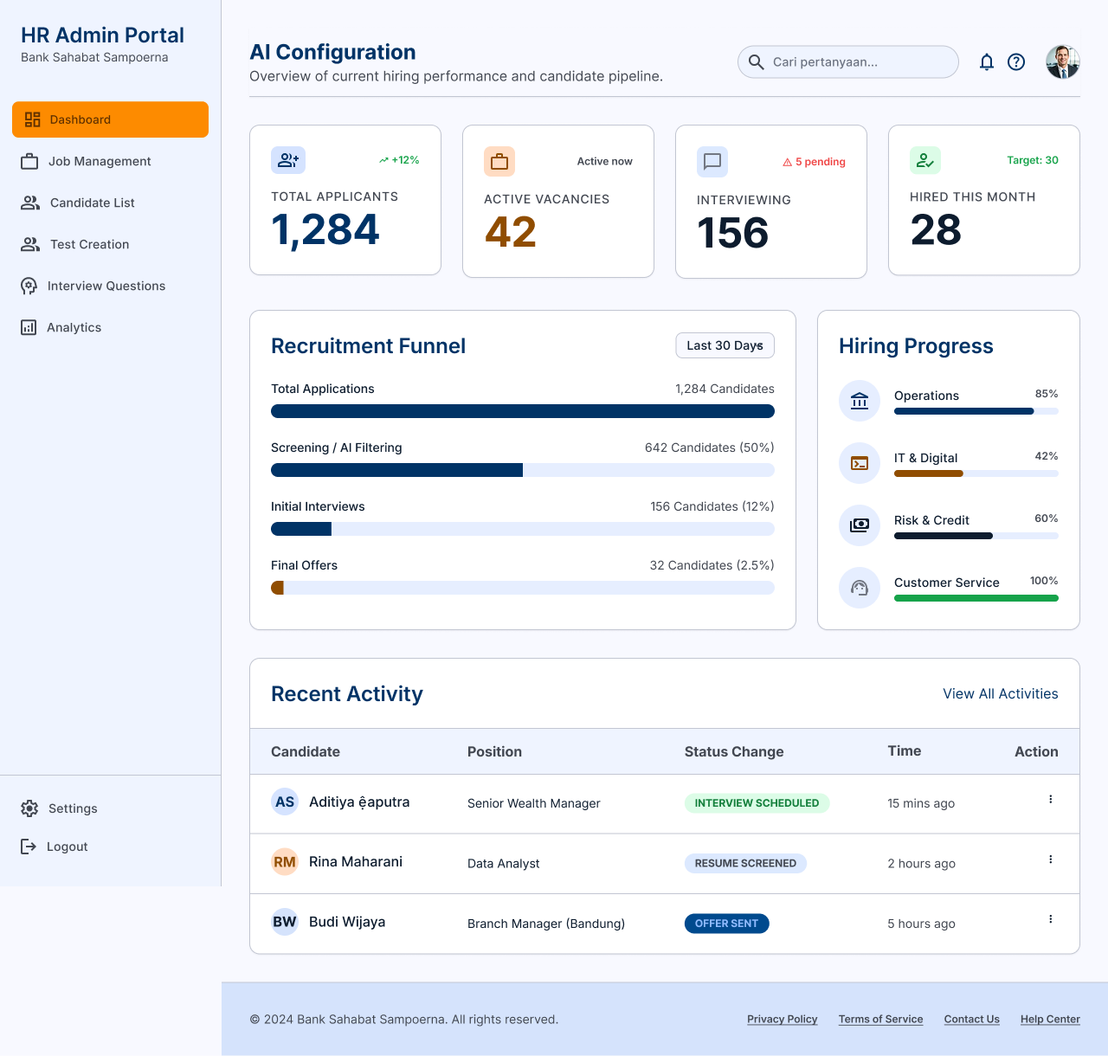Click the Active Vacancies briefcase icon
Image resolution: width=1108 pixels, height=1056 pixels.
[x=499, y=162]
